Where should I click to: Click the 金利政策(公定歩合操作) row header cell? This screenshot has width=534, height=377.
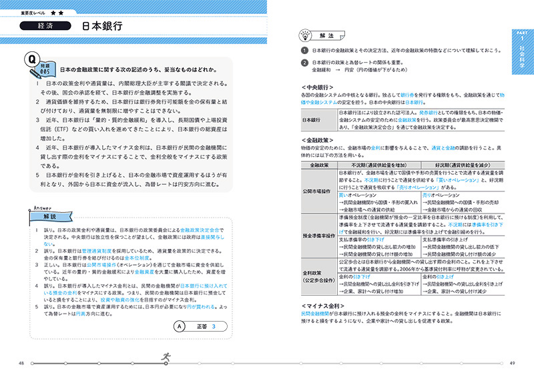coord(319,276)
